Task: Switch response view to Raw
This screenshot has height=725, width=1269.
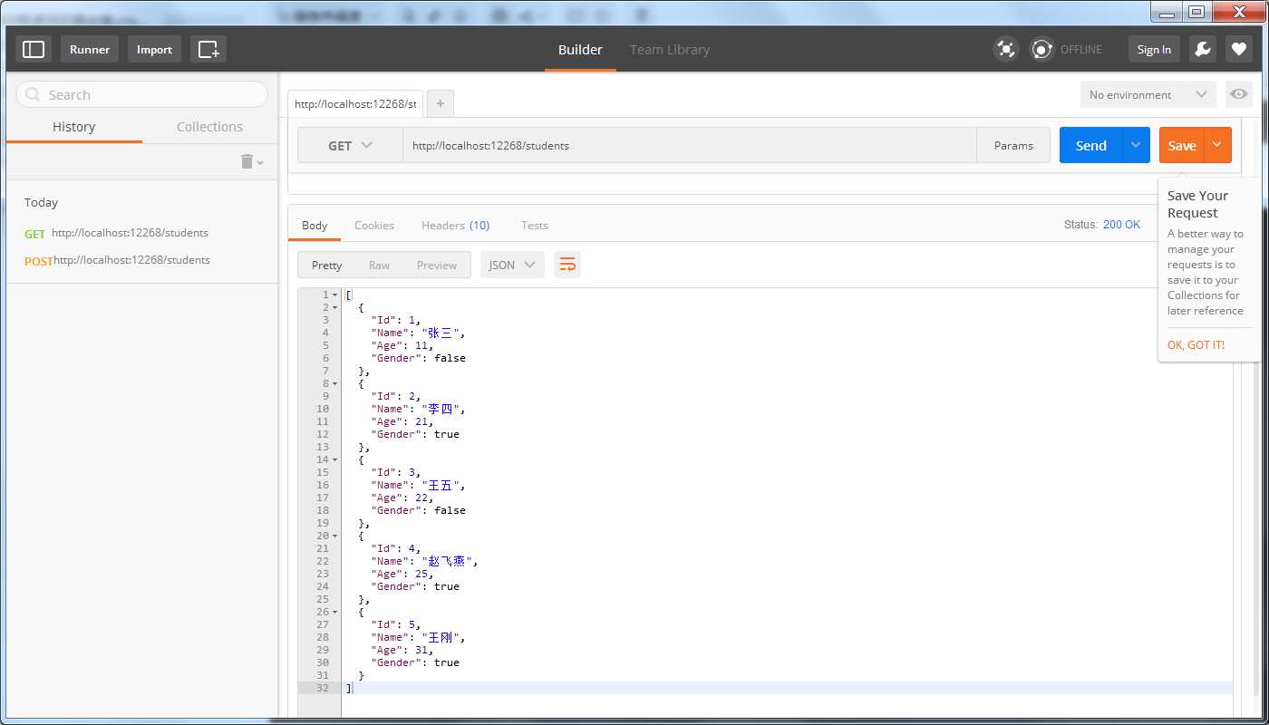Action: point(379,265)
